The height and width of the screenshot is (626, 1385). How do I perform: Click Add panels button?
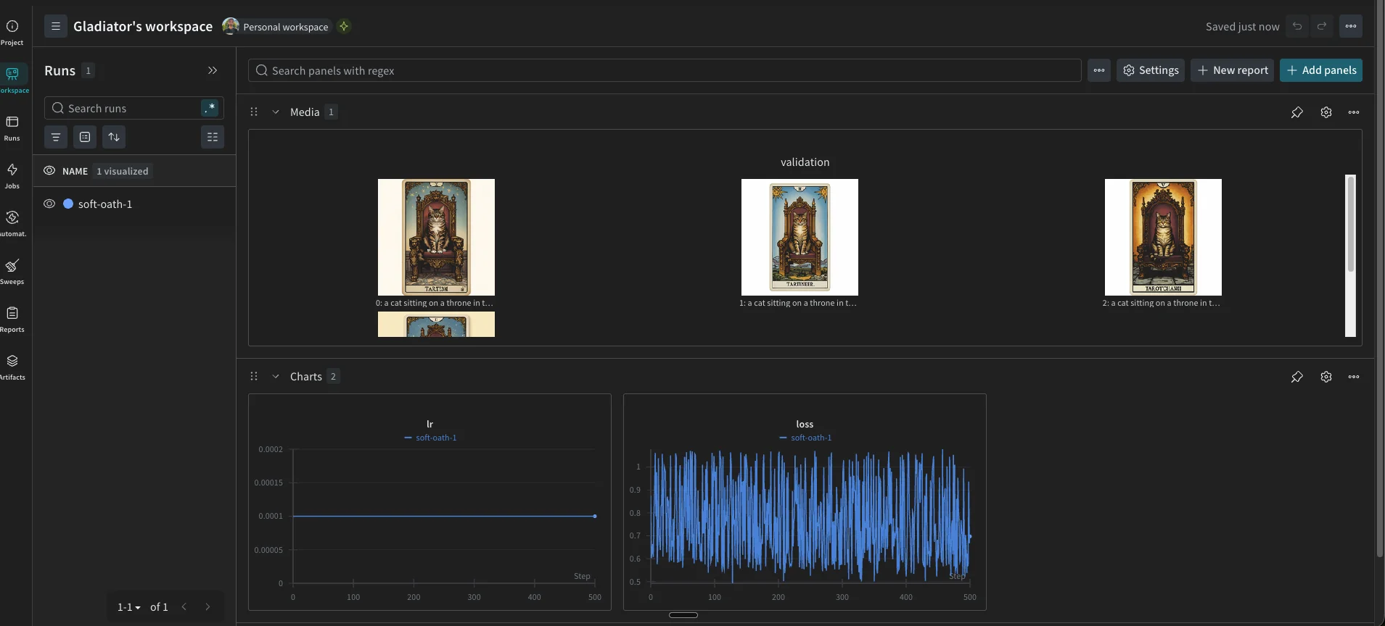pyautogui.click(x=1321, y=70)
